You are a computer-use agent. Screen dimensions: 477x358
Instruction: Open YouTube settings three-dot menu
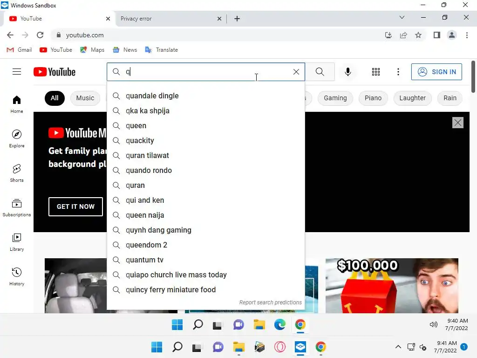point(398,72)
